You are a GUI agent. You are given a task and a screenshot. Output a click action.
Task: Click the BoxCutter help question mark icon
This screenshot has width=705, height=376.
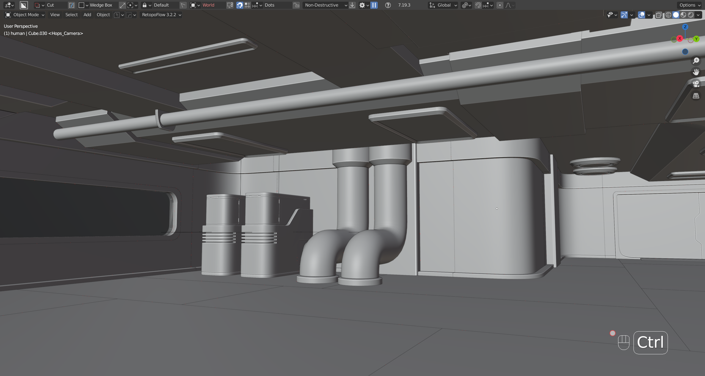388,5
